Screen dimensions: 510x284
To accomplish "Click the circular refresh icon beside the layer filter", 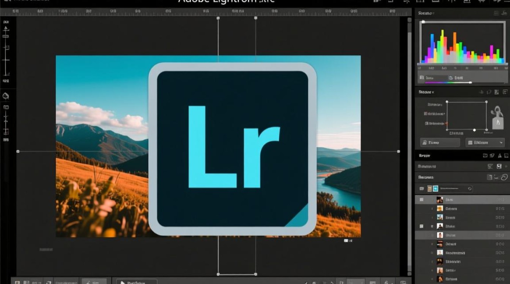I will click(470, 188).
